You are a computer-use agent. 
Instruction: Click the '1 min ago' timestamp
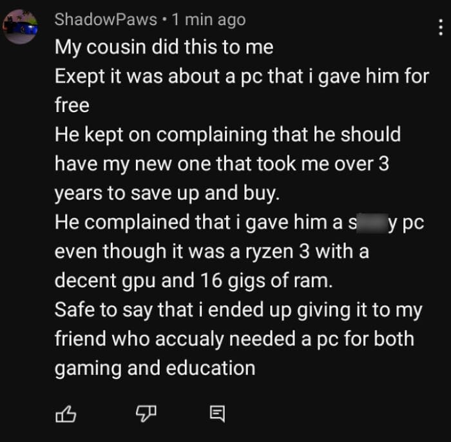pyautogui.click(x=209, y=20)
